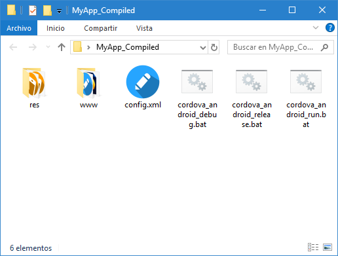Select the config.xml file icon
The height and width of the screenshot is (256, 338).
click(x=143, y=82)
